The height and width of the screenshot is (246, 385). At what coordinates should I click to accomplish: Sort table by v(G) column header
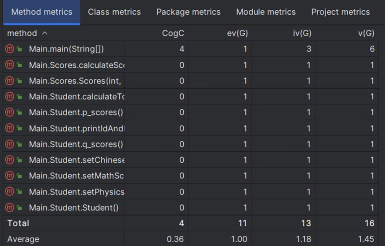pos(366,34)
